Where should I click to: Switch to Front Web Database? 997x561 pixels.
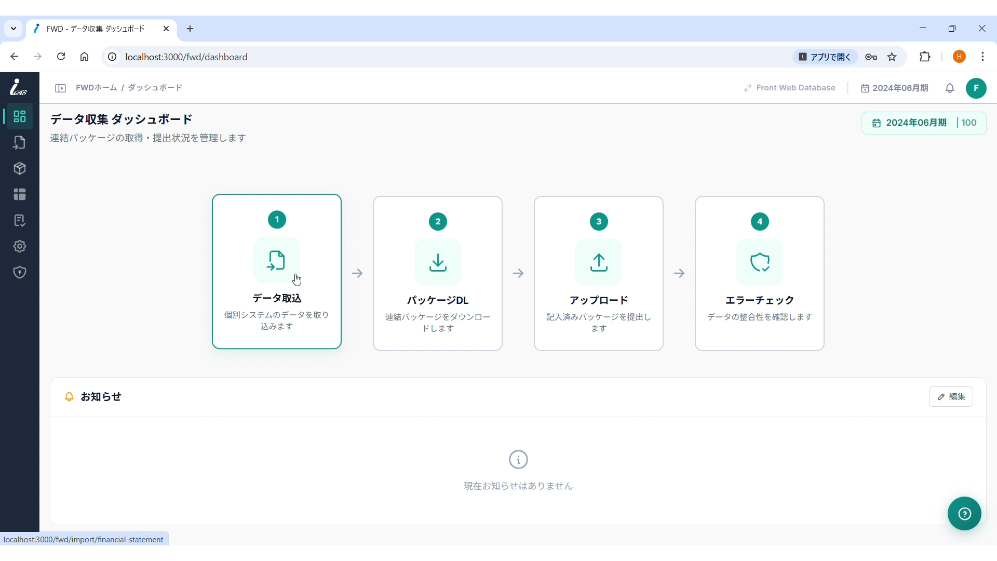[789, 88]
